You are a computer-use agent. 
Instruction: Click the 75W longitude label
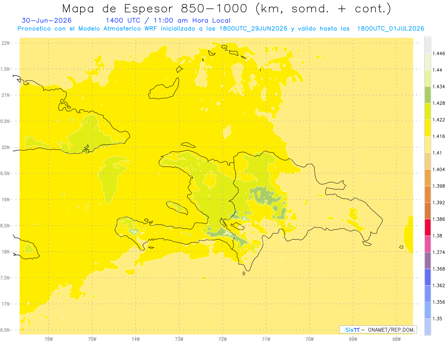pos(92,339)
